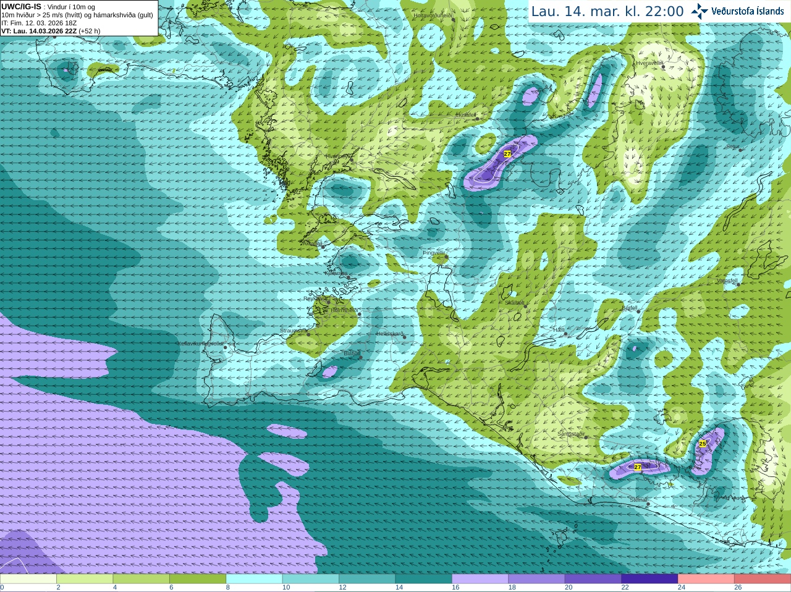Click the Straumsvík station label
This screenshot has width=791, height=592.
pyautogui.click(x=293, y=331)
